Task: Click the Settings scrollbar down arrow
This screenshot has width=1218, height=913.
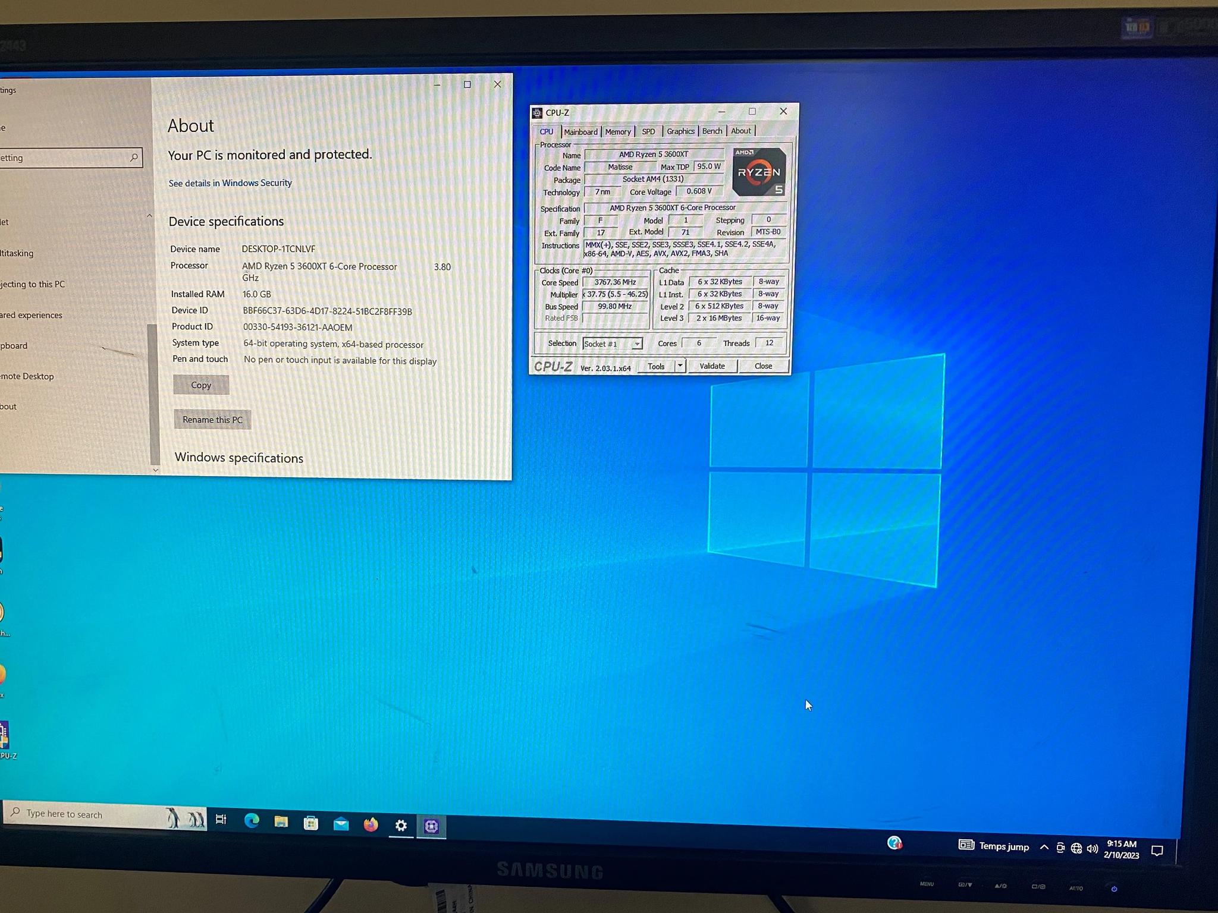Action: click(155, 470)
